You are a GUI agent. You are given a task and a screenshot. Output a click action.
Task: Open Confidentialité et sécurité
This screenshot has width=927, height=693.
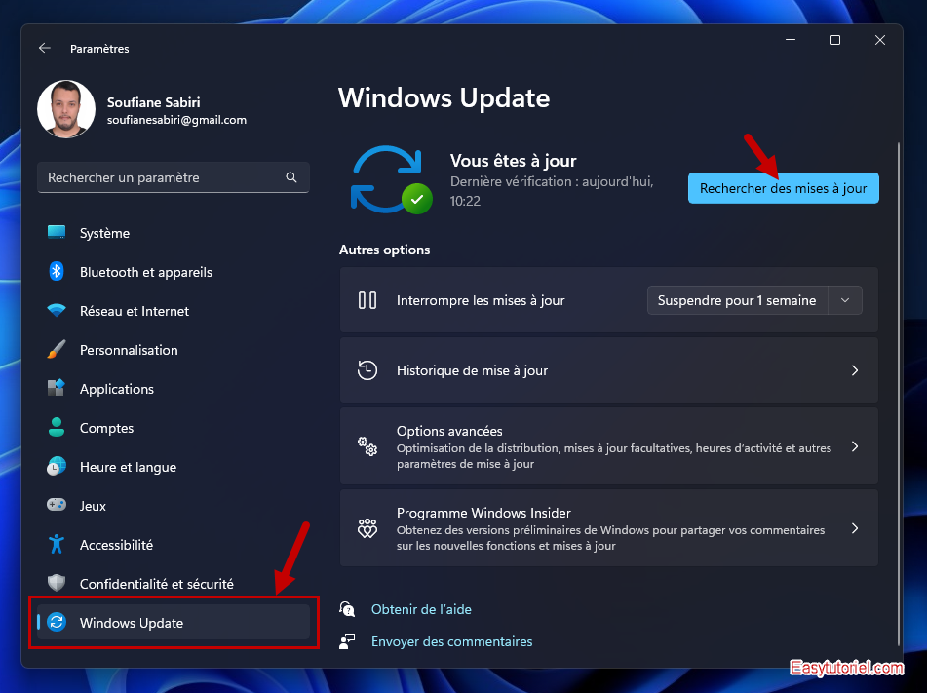tap(174, 584)
